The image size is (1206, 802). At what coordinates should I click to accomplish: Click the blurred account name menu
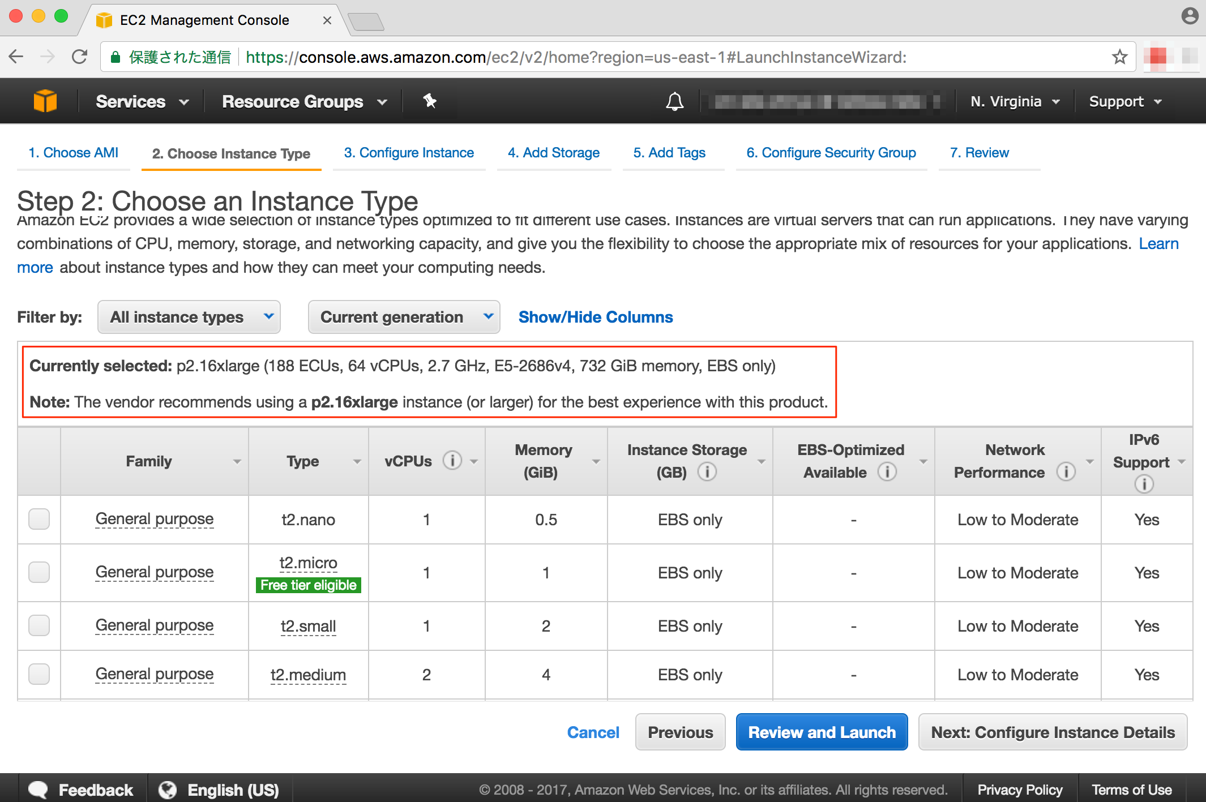click(x=823, y=101)
